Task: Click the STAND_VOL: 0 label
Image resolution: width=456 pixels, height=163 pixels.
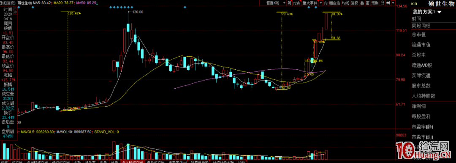Action: pyautogui.click(x=106, y=132)
